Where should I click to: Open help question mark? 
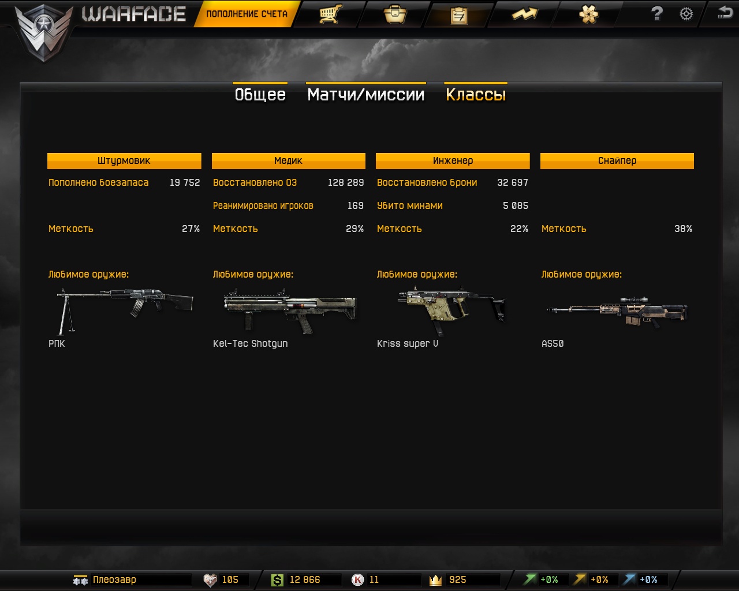[x=657, y=13]
